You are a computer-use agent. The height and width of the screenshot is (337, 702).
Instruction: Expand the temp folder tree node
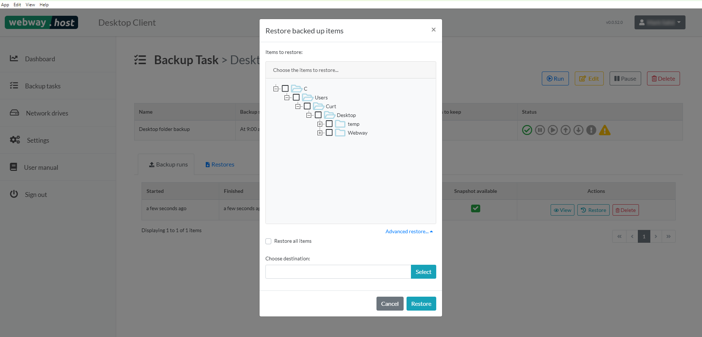[320, 124]
